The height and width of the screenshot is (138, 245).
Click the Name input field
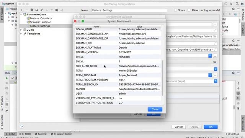[129, 10]
